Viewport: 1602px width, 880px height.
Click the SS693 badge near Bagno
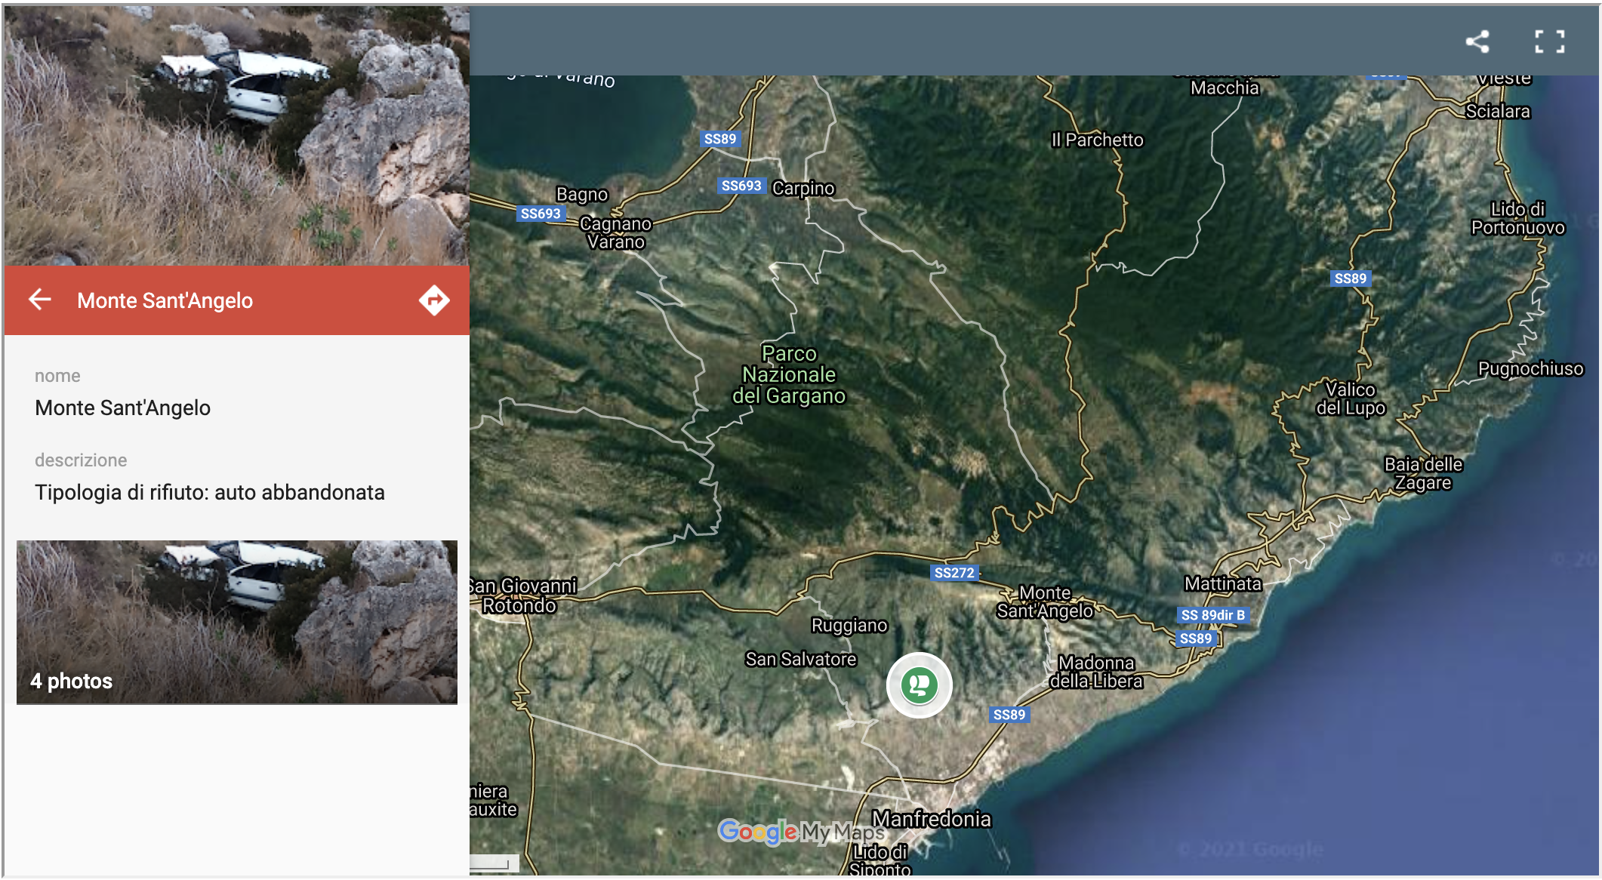point(541,214)
